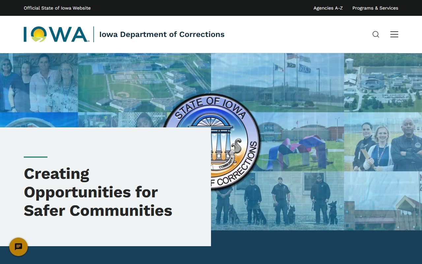Click the K-9 officers with dogs photo
The image size is (422, 264).
tap(278, 201)
